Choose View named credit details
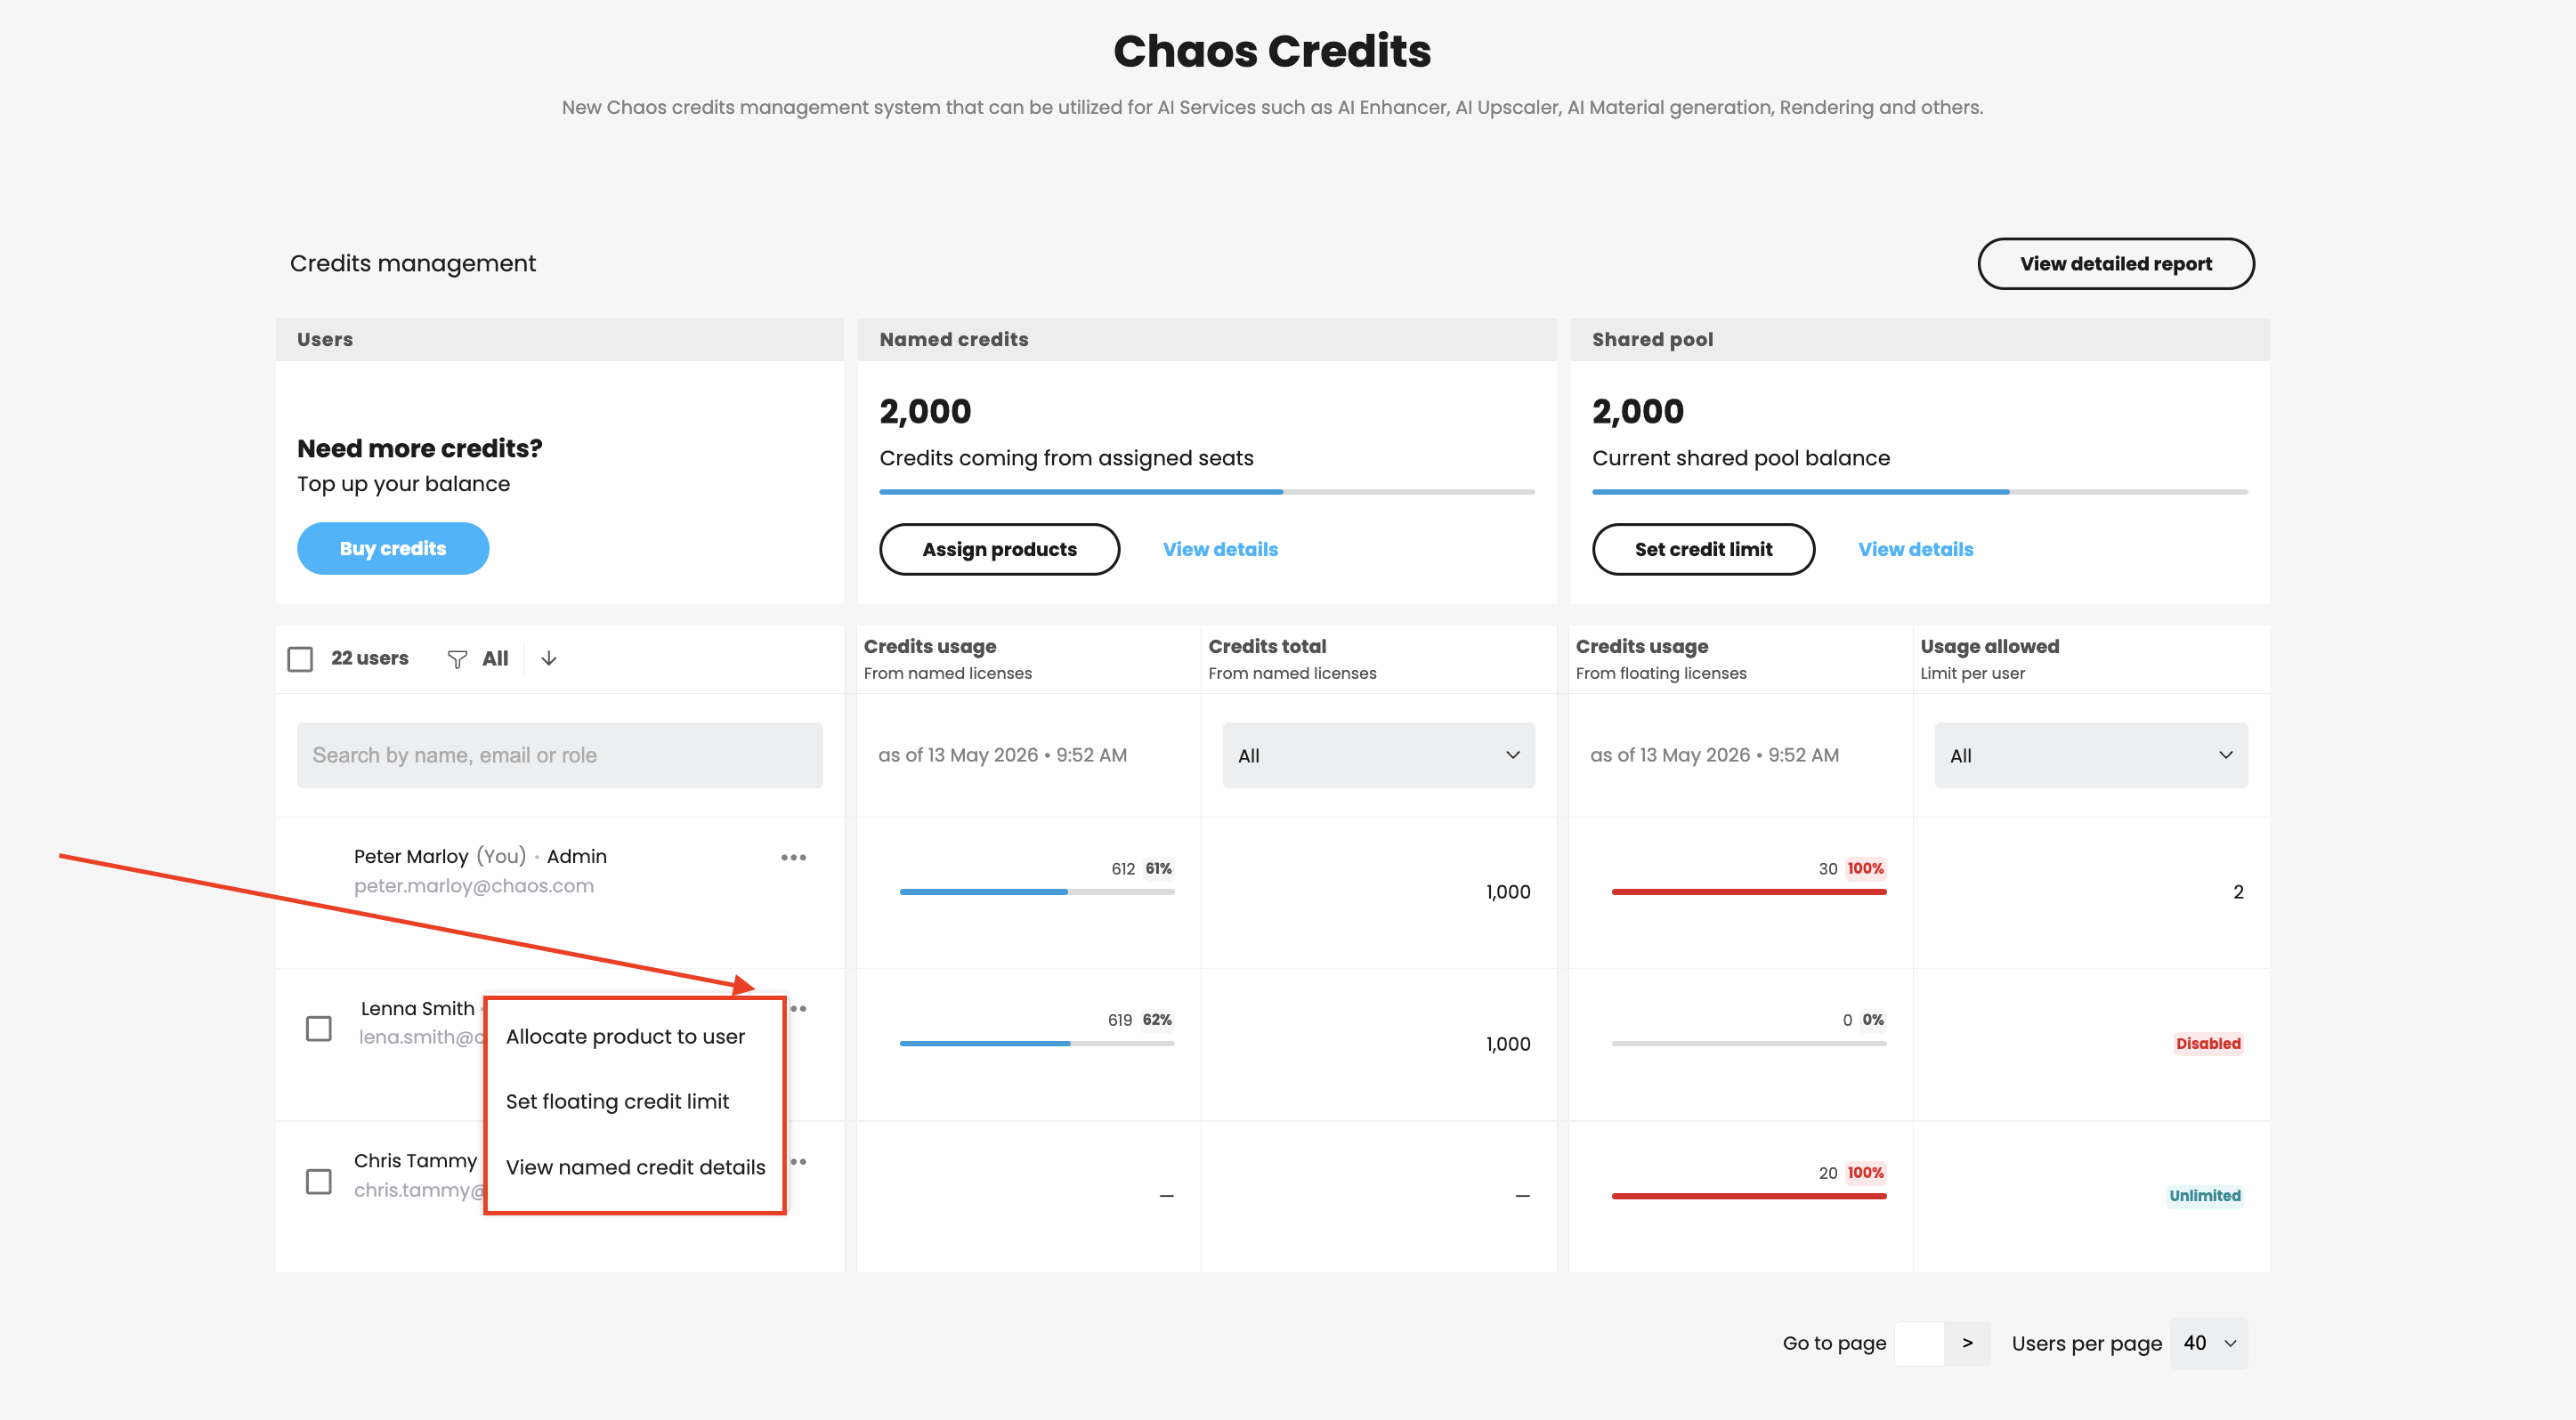The width and height of the screenshot is (2576, 1420). (x=635, y=1167)
